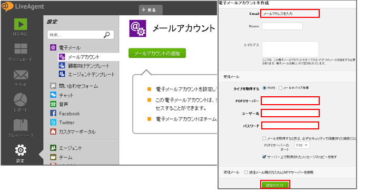Open the はじめに play icon

click(x=21, y=24)
